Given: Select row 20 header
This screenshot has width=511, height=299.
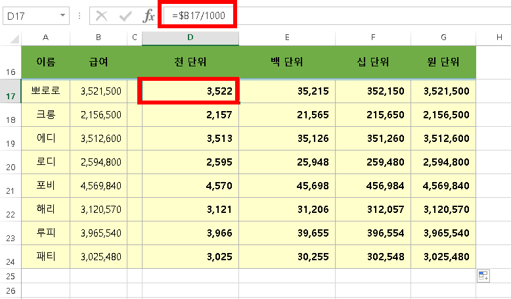Looking at the screenshot, I should tap(11, 162).
